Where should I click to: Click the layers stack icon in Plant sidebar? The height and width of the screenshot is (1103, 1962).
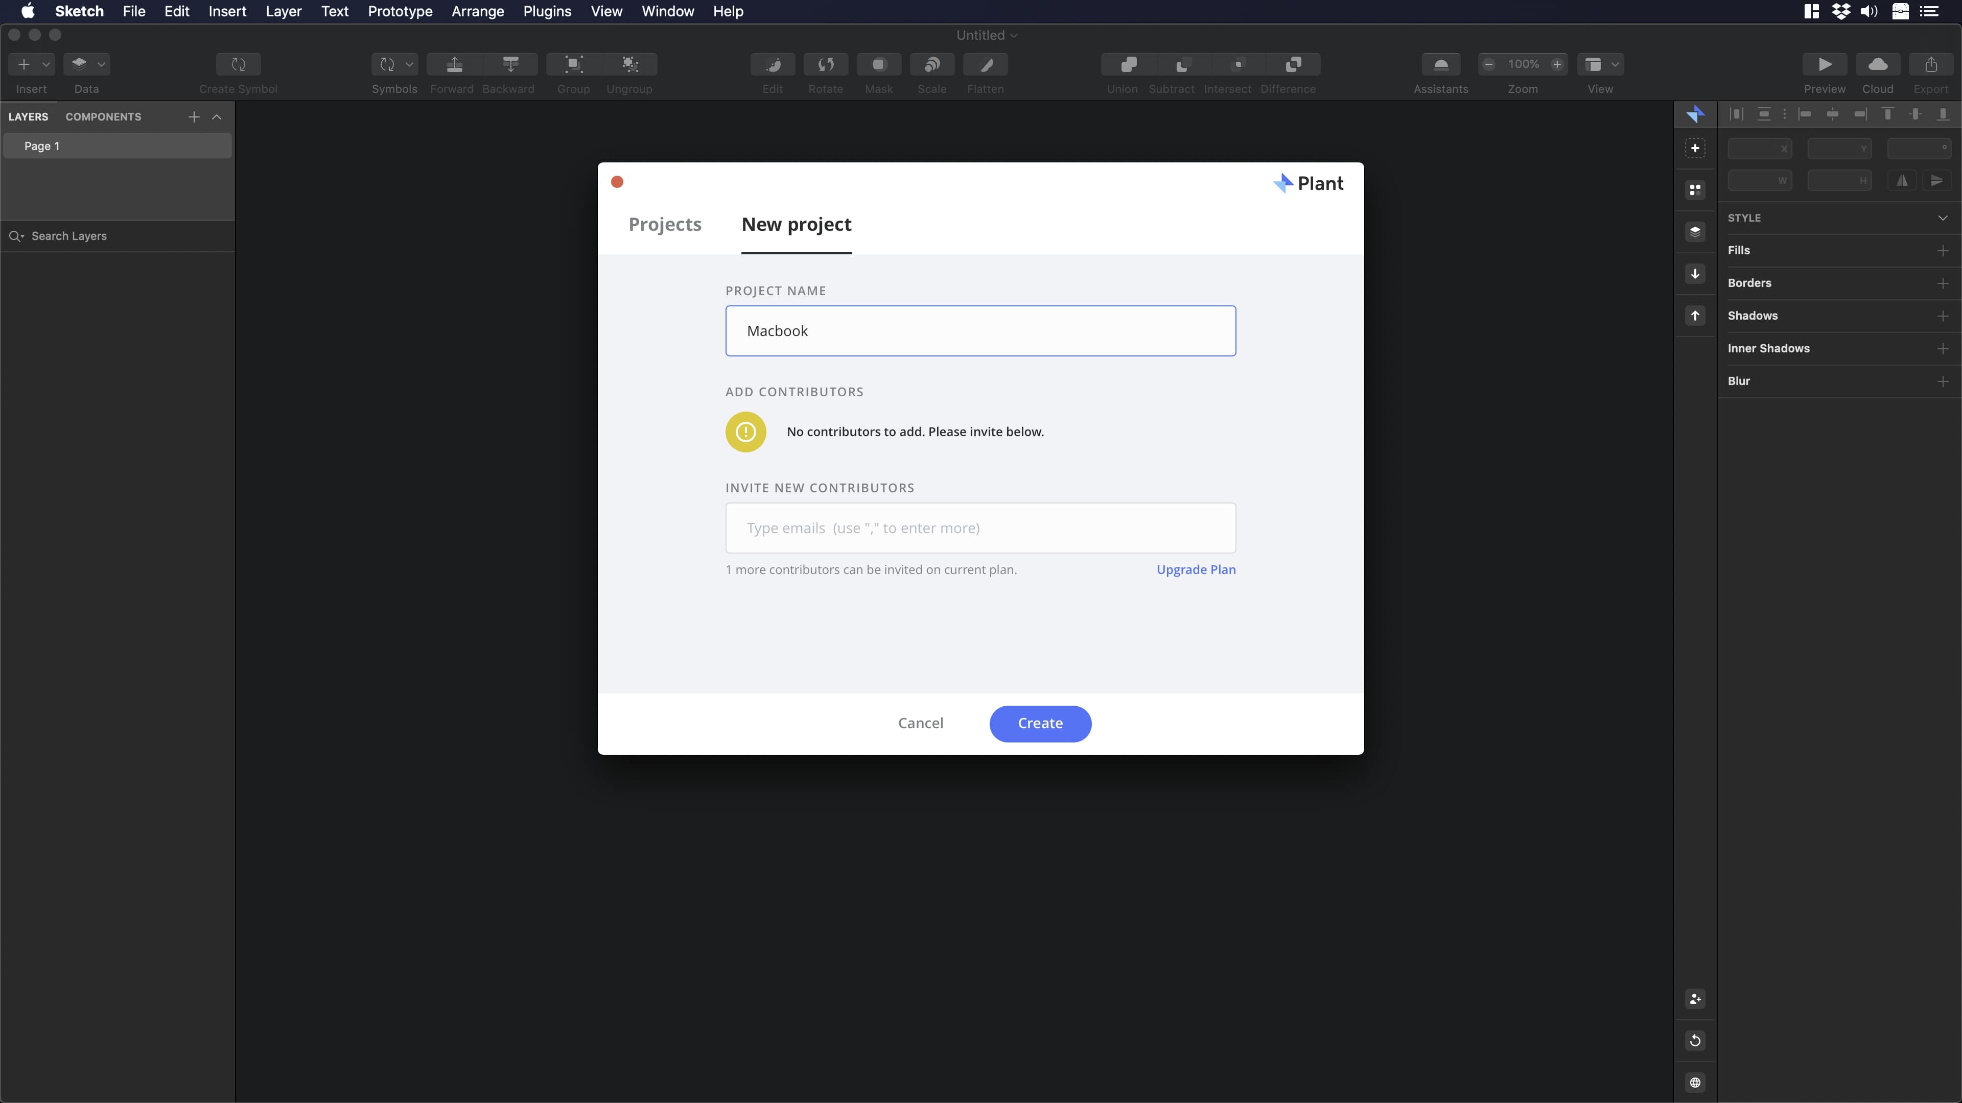(x=1695, y=231)
